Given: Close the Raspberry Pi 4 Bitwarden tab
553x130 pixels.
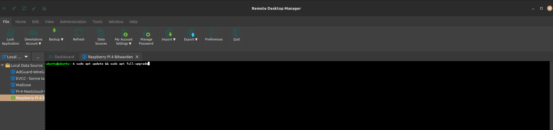Looking at the screenshot, I should point(137,57).
